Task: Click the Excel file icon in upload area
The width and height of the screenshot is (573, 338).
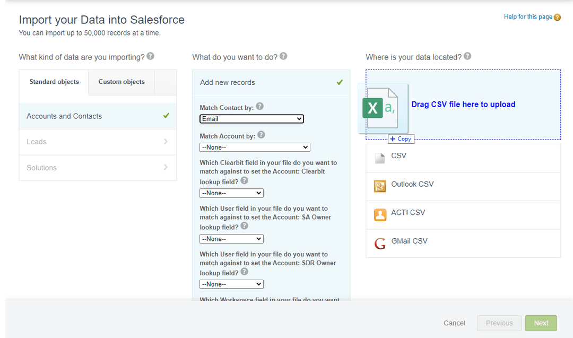Action: pos(383,107)
